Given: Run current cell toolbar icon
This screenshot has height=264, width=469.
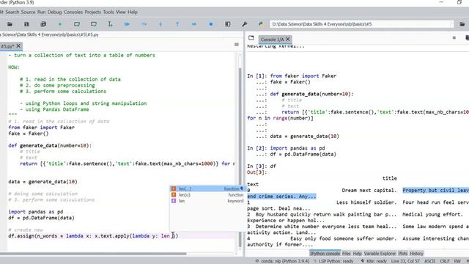Looking at the screenshot, I should click(x=77, y=24).
